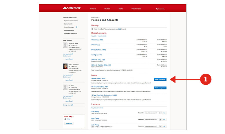This screenshot has height=134, width=225.
Task: Open the Money Market account
Action: point(98,50)
